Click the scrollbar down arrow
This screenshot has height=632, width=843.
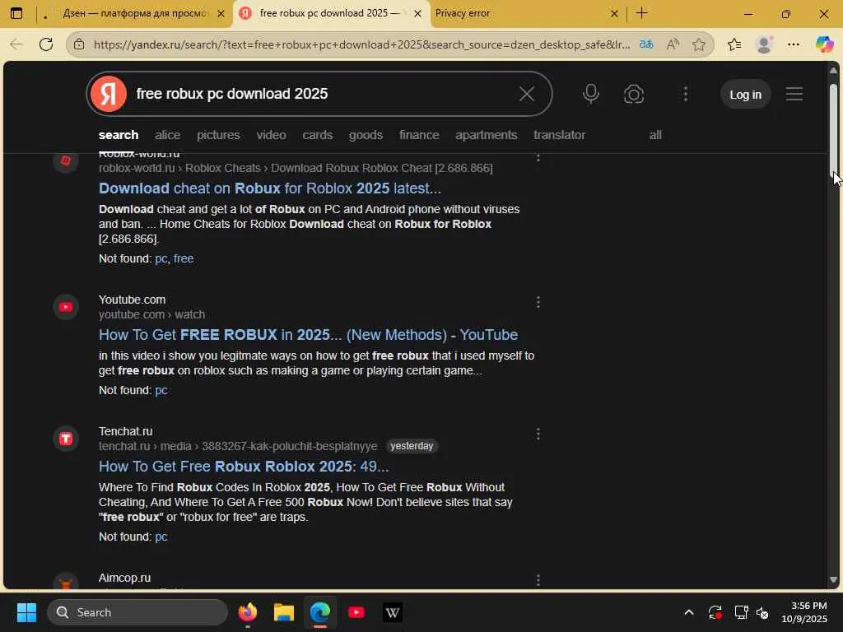coord(833,579)
